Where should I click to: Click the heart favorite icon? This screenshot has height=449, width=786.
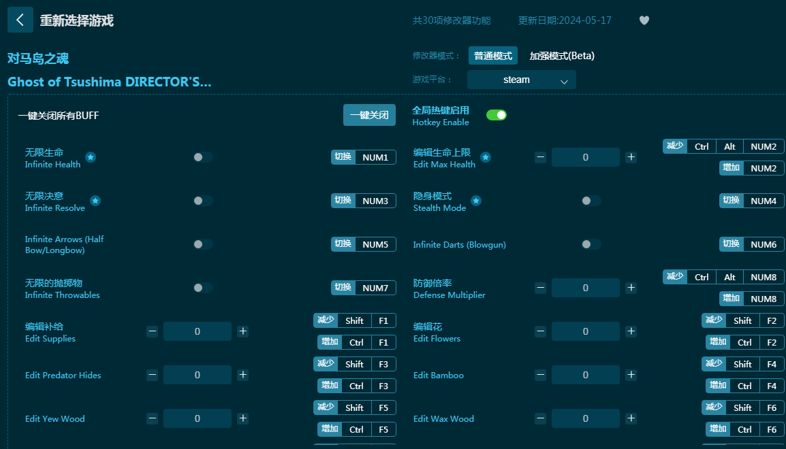point(644,20)
